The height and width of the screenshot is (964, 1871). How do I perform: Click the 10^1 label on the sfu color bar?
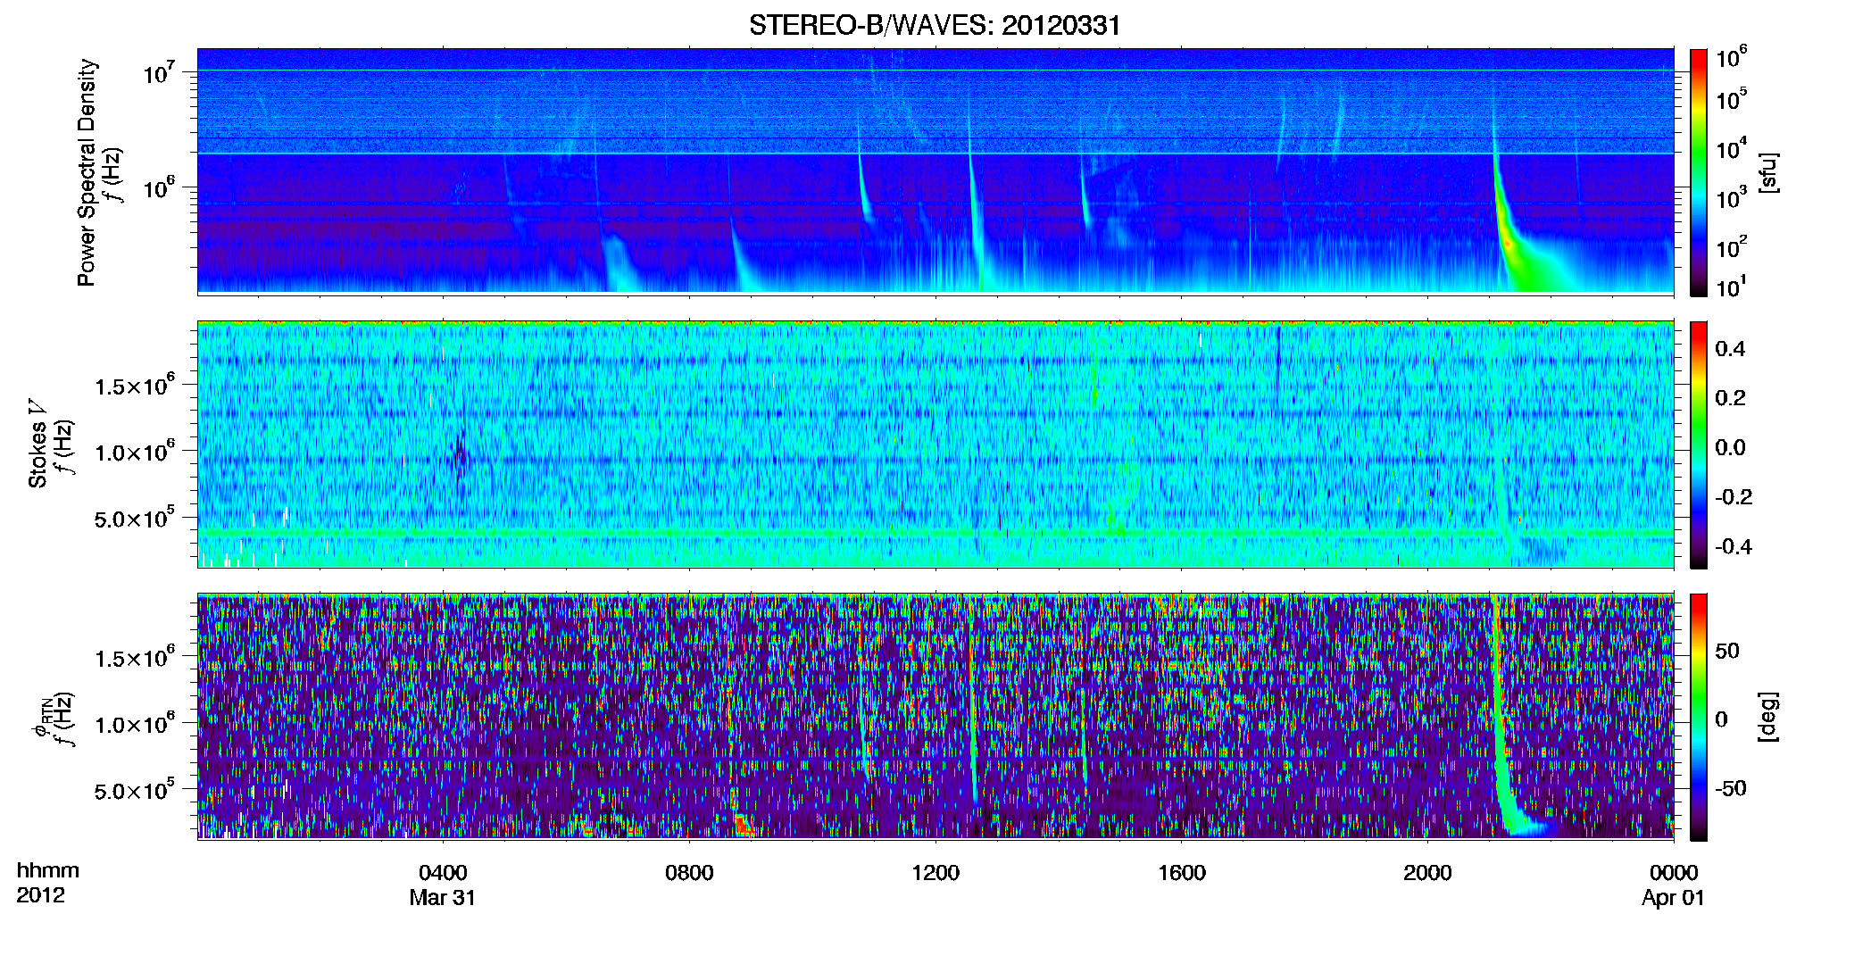[1731, 287]
